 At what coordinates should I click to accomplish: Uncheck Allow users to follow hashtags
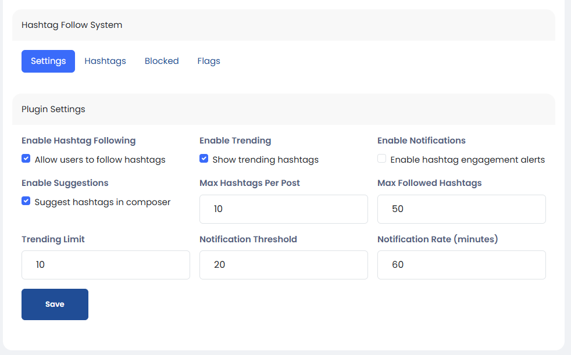click(x=26, y=159)
